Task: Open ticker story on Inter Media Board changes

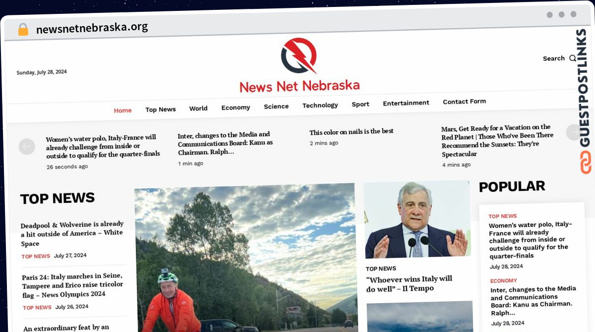Action: [226, 143]
